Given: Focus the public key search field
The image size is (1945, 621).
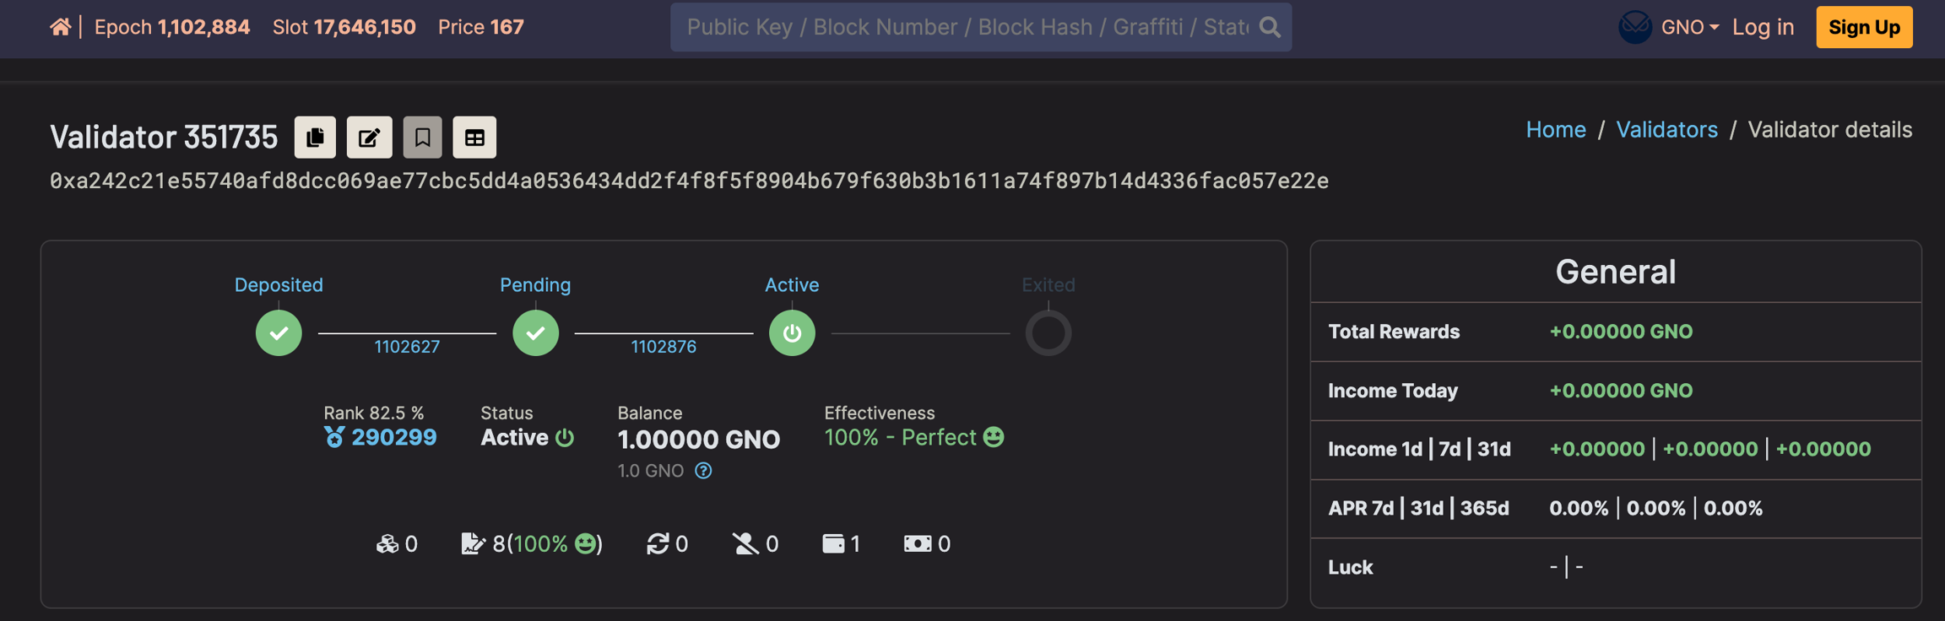Looking at the screenshot, I should coord(967,27).
